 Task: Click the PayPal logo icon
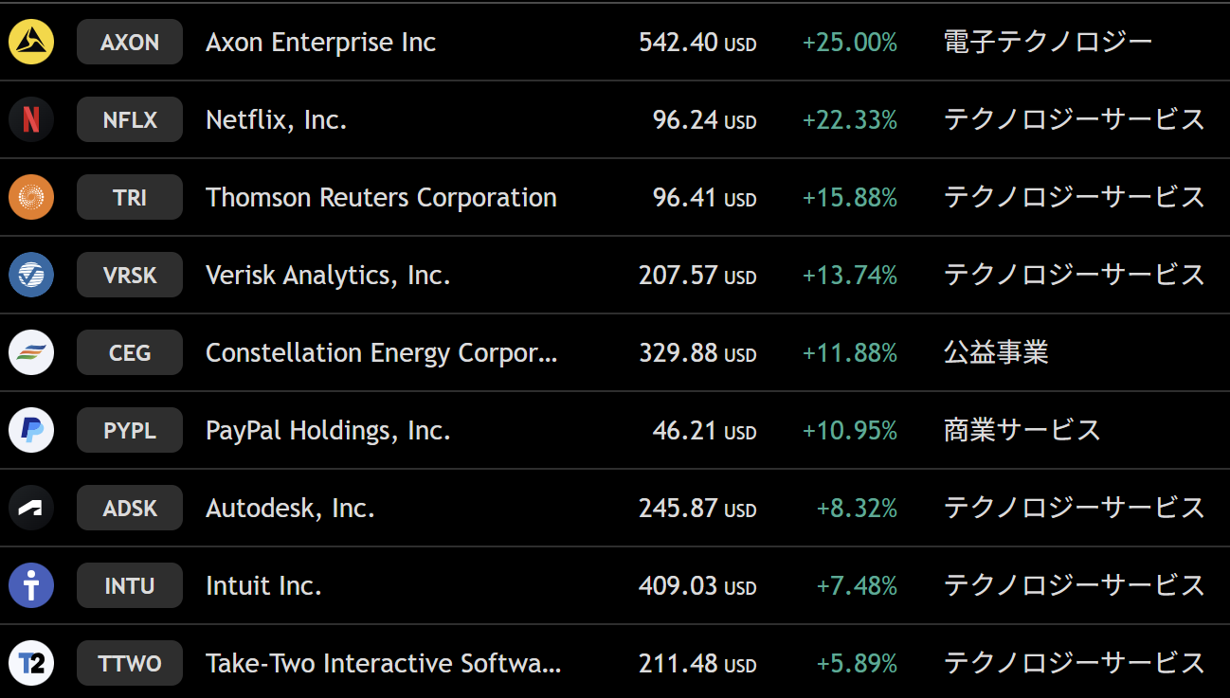31,431
